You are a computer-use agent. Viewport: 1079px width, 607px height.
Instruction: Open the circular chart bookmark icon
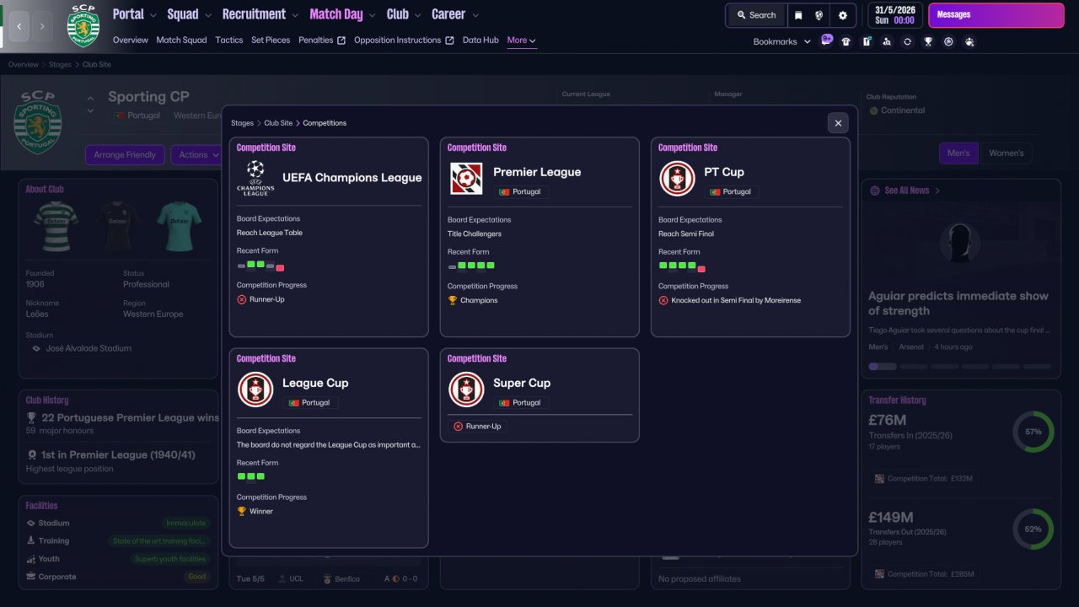[x=948, y=41]
